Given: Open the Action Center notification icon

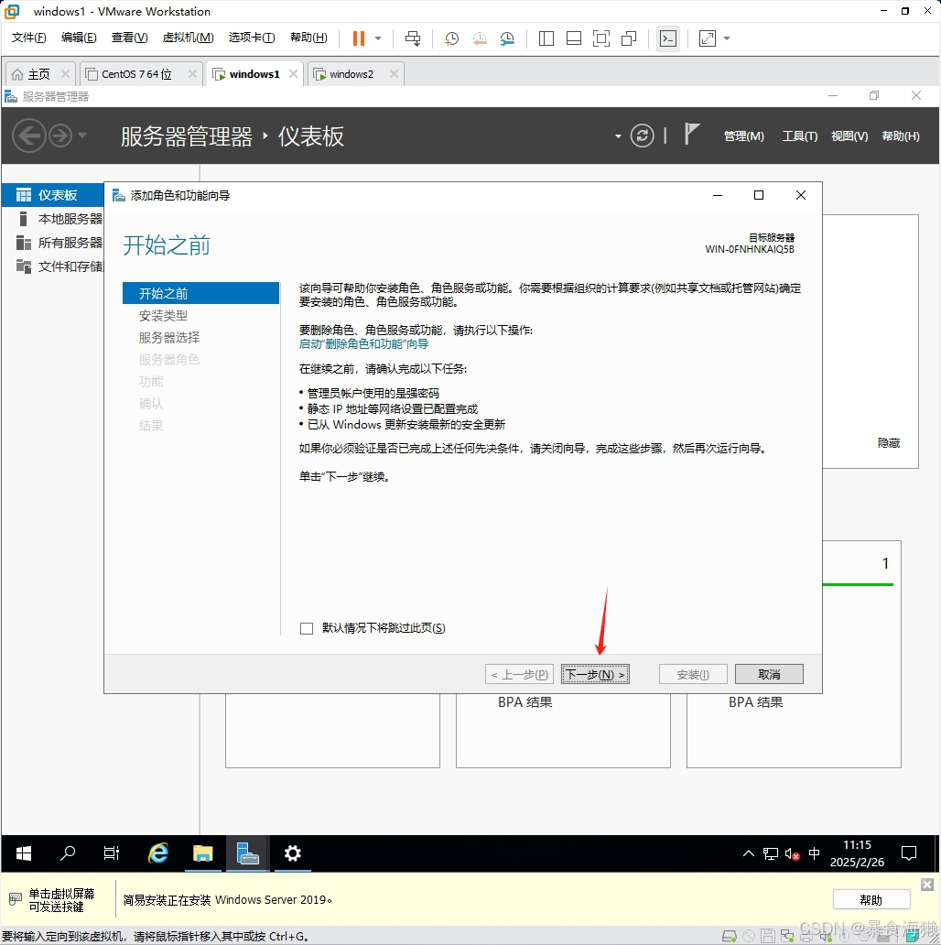Looking at the screenshot, I should tap(908, 853).
